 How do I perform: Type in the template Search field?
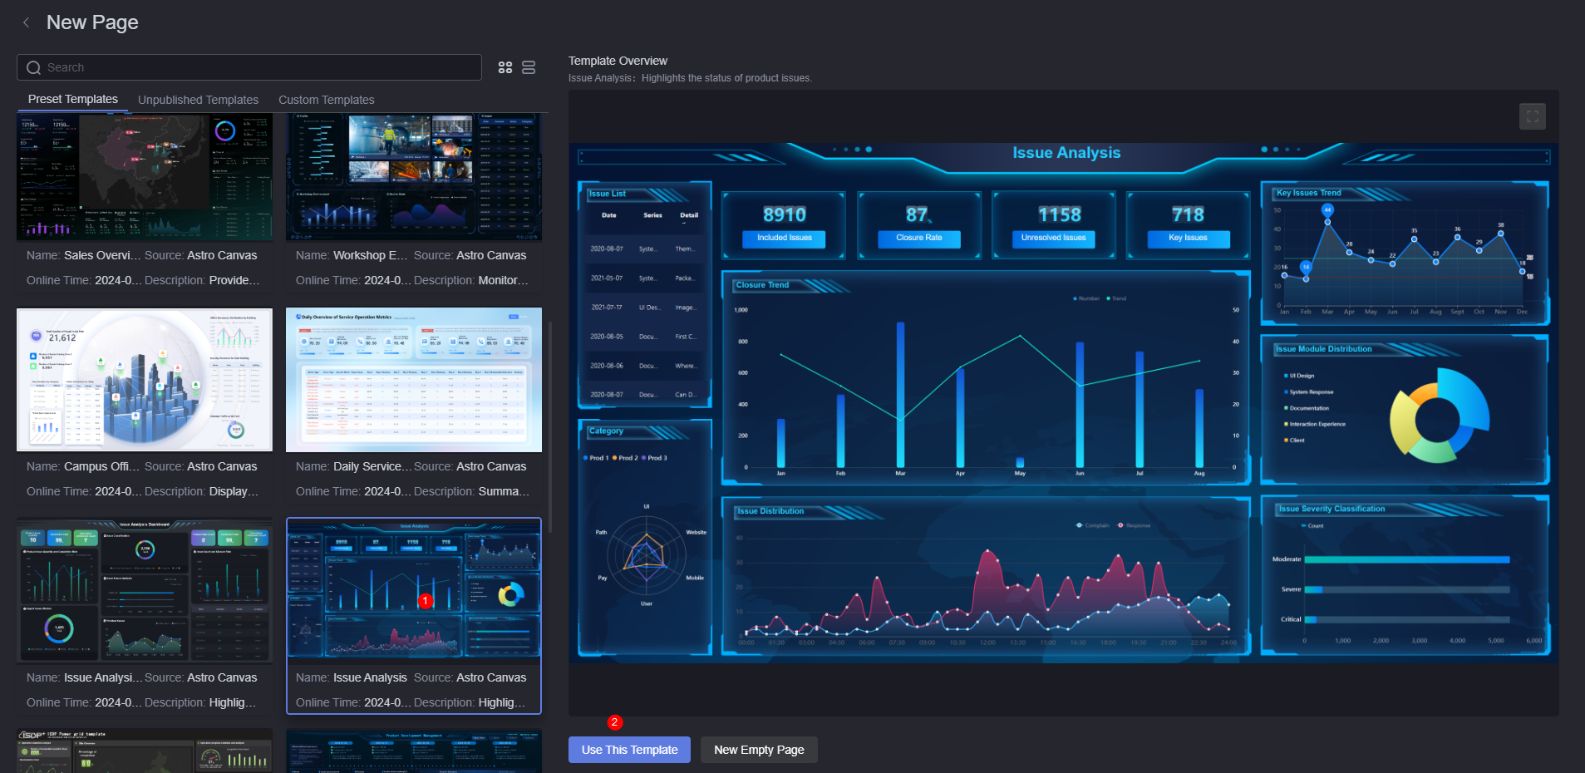tap(249, 67)
